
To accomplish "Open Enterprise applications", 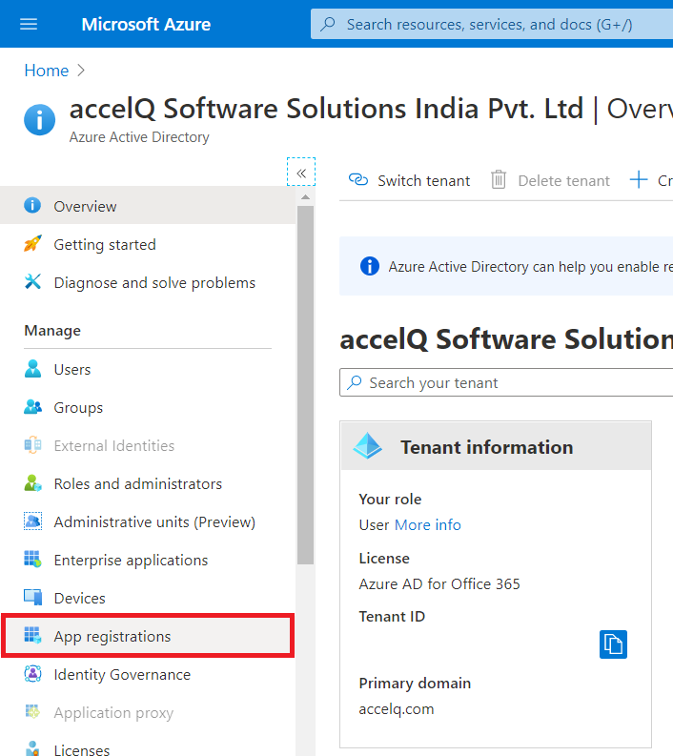I will (x=148, y=560).
